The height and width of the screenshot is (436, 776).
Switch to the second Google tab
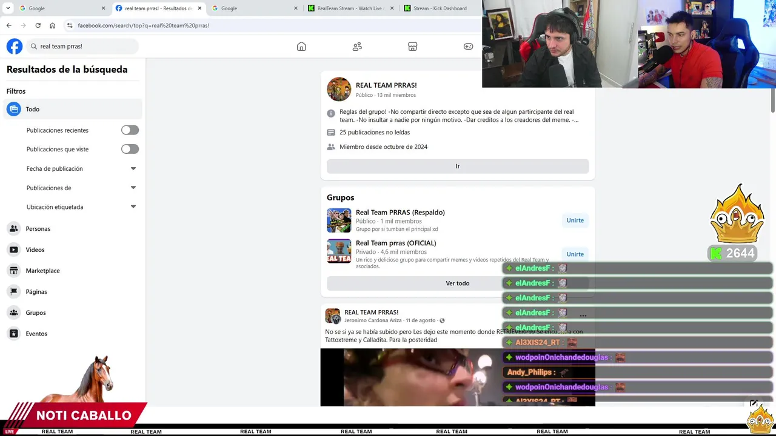pyautogui.click(x=253, y=8)
